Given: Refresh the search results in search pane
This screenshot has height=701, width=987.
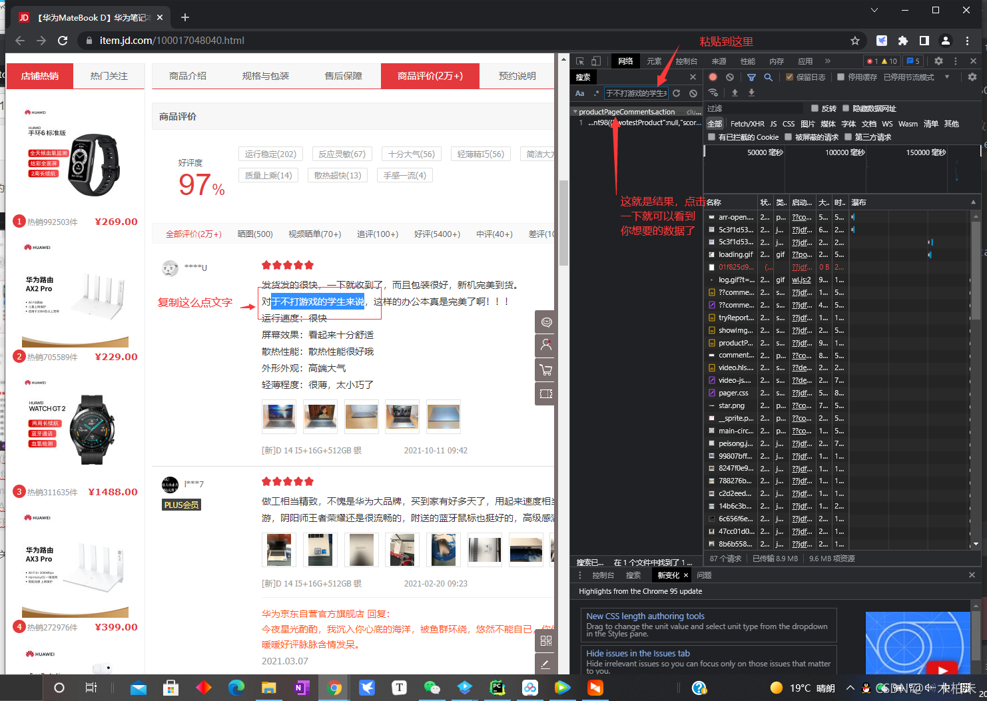Looking at the screenshot, I should pos(677,93).
